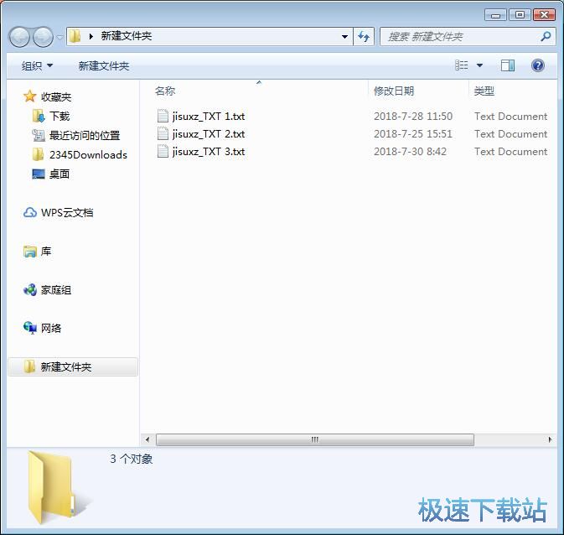Click the Forward navigation arrow
This screenshot has height=535, width=564.
[44, 37]
